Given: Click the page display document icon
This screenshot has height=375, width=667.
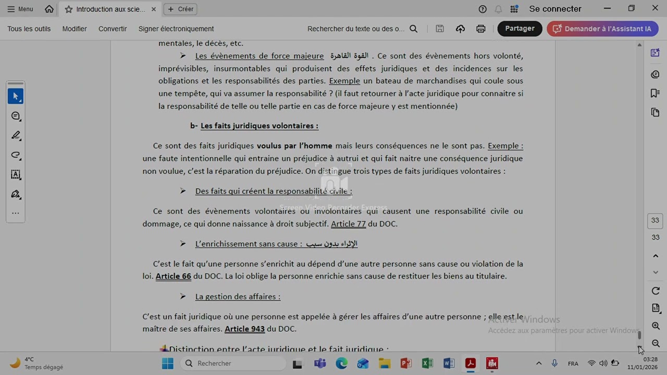Looking at the screenshot, I should 656,308.
